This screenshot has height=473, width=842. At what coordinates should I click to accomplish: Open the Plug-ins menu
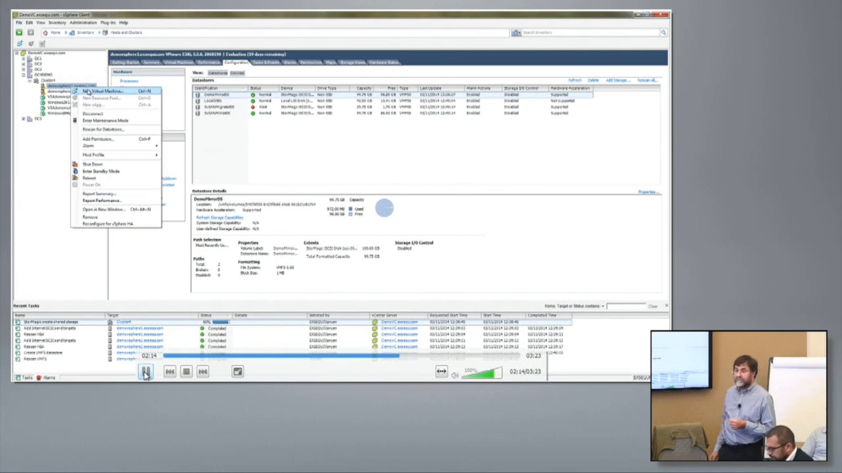pos(108,23)
